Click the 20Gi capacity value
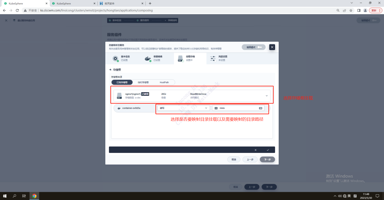 [164, 94]
